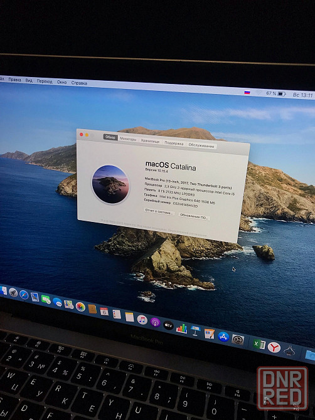Click the Версия 10.15.4 text
The image size is (315, 420).
[156, 171]
